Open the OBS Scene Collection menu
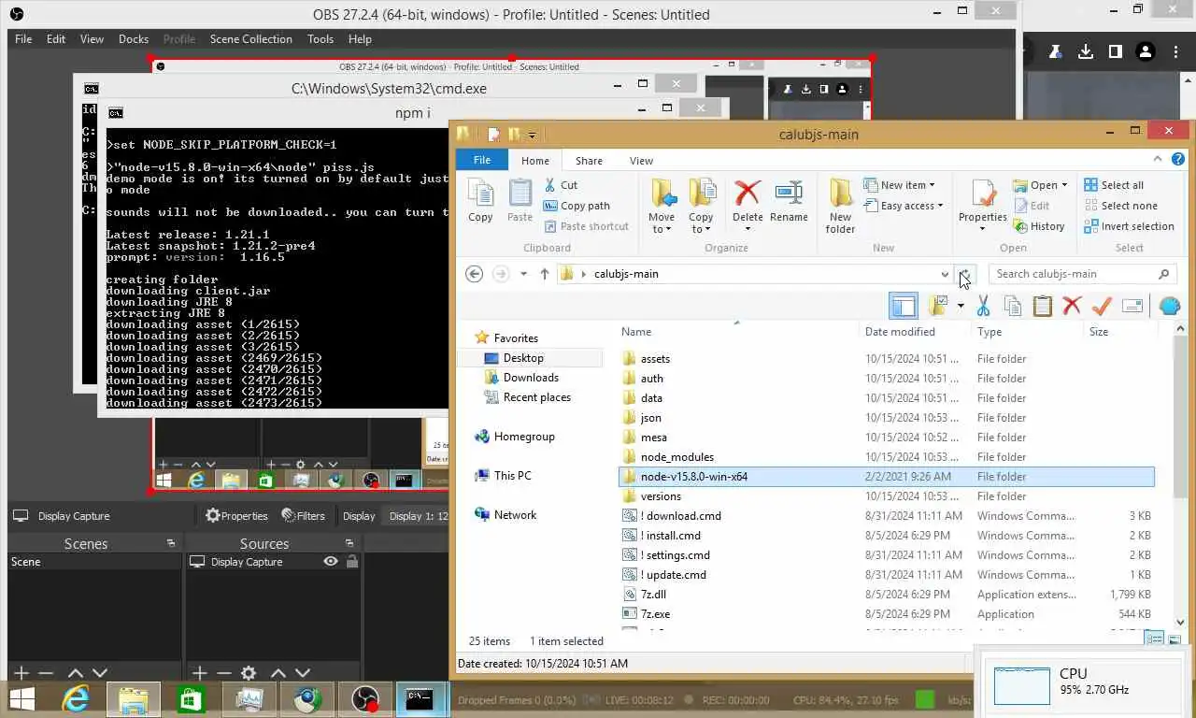 point(250,39)
